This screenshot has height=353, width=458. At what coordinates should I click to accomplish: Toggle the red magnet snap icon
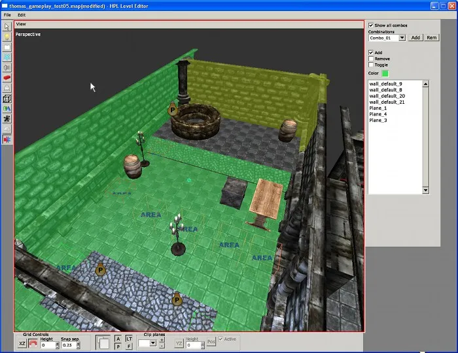[x=33, y=343]
